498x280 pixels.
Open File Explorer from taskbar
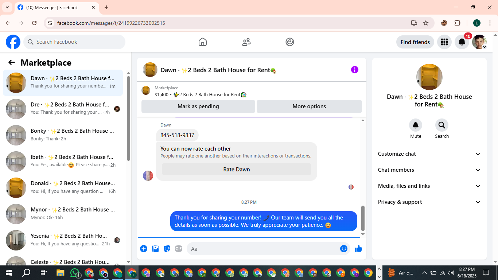click(x=61, y=273)
